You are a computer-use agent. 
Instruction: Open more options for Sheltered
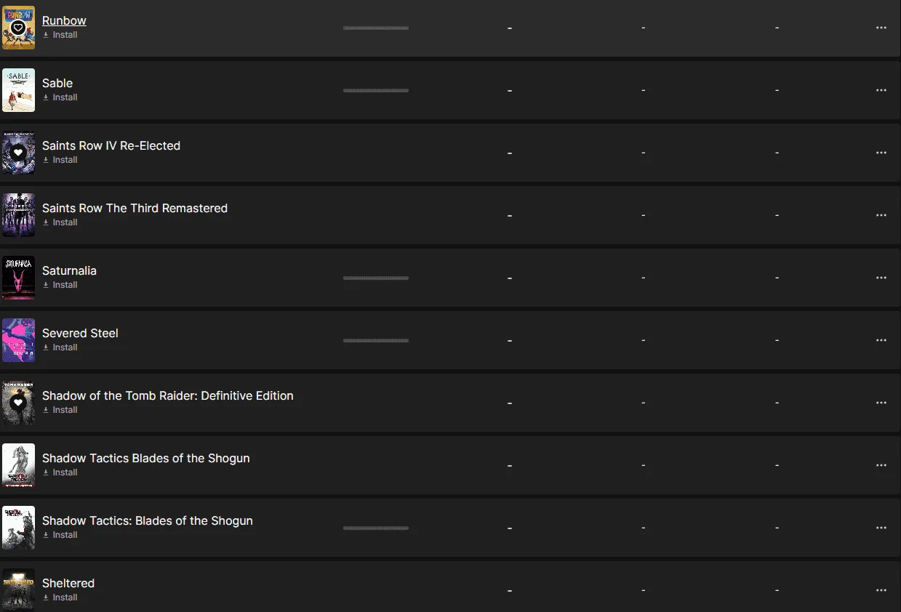[881, 590]
